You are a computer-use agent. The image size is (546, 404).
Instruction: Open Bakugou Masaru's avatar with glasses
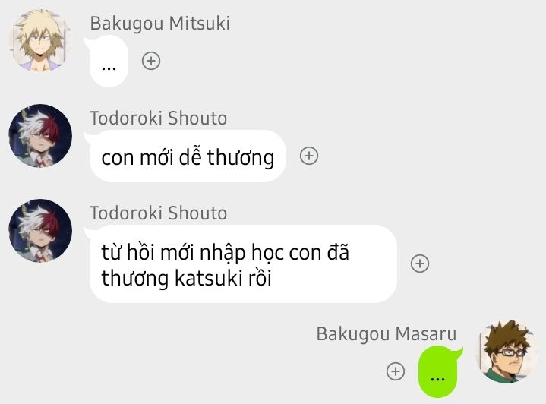pos(507,351)
